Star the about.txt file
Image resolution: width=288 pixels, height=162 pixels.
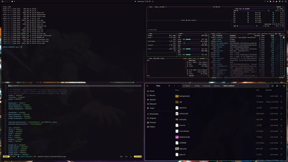click(x=281, y=108)
